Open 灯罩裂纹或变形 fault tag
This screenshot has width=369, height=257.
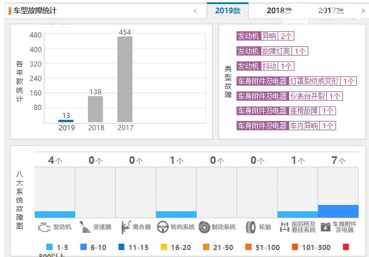[297, 81]
